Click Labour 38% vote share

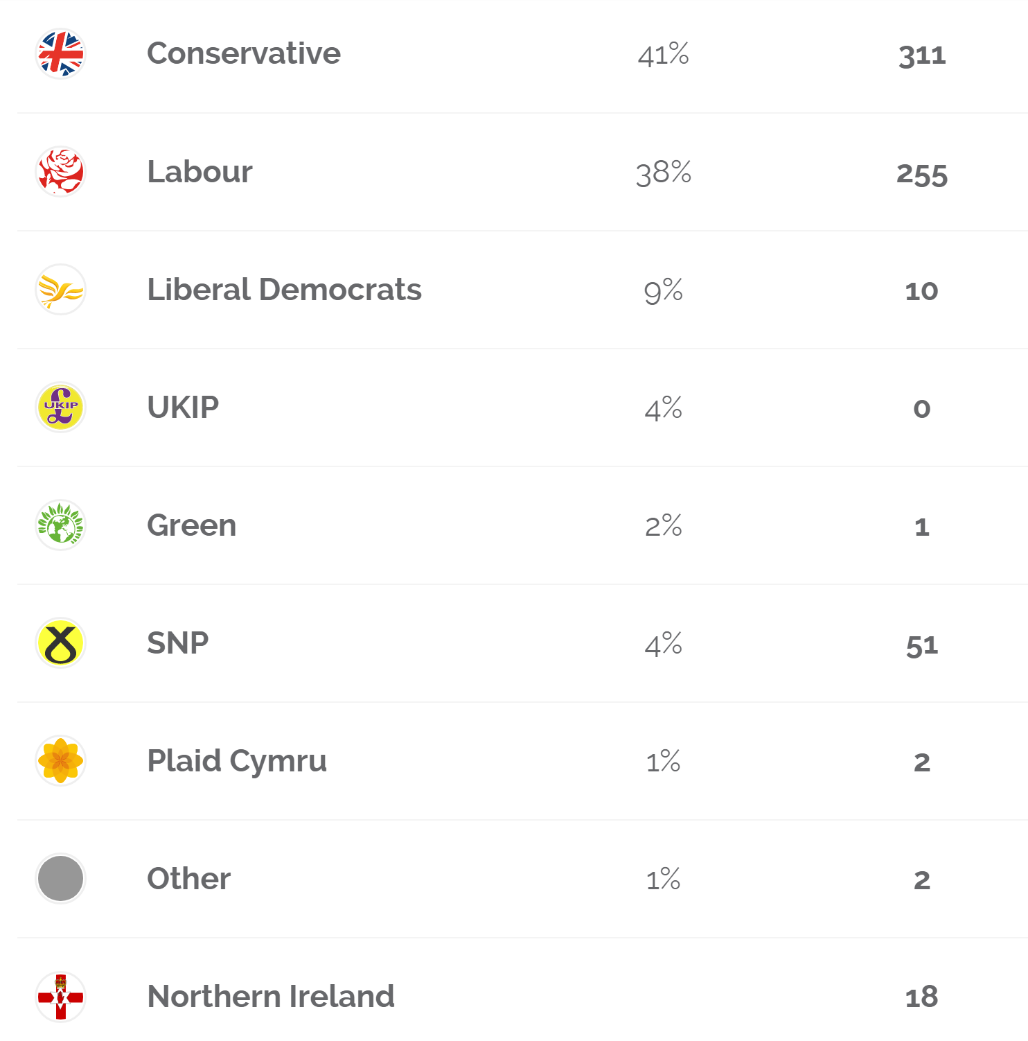(x=664, y=172)
